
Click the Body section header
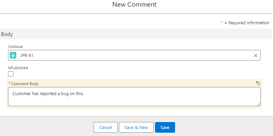pos(136,34)
